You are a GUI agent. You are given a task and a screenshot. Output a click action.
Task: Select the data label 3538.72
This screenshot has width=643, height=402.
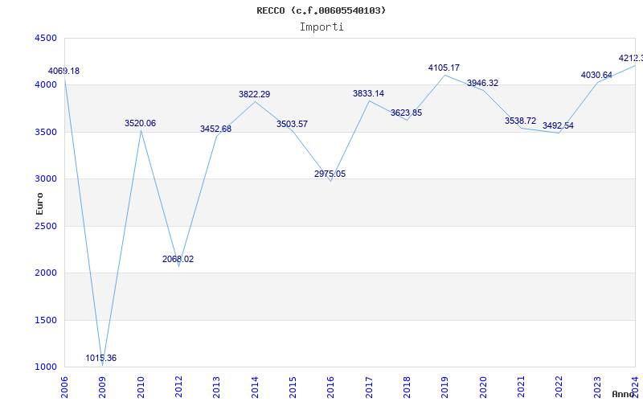(x=520, y=121)
